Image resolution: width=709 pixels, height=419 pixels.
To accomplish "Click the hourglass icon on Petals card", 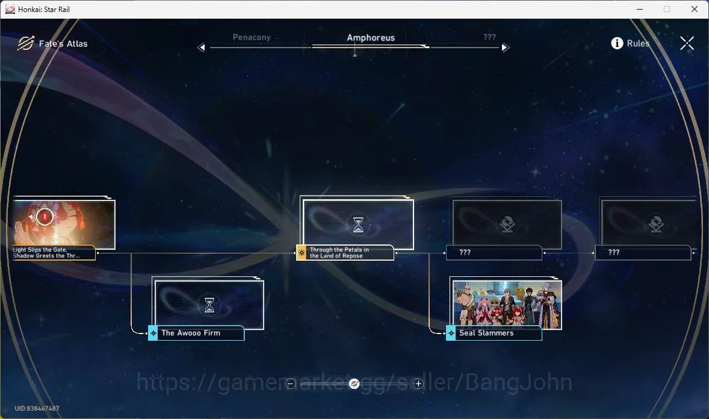I will tap(358, 225).
